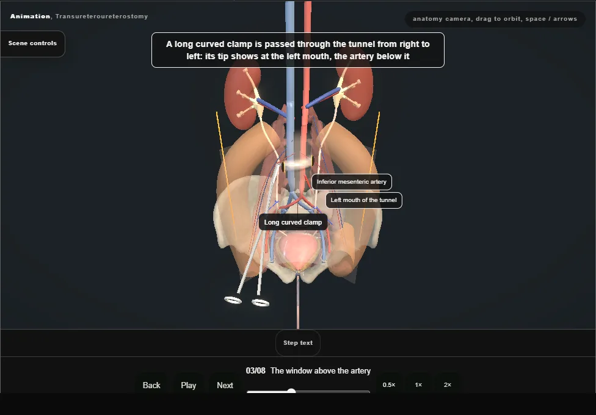Click the step caption about the curved clamp
This screenshot has height=415, width=596.
tap(298, 50)
